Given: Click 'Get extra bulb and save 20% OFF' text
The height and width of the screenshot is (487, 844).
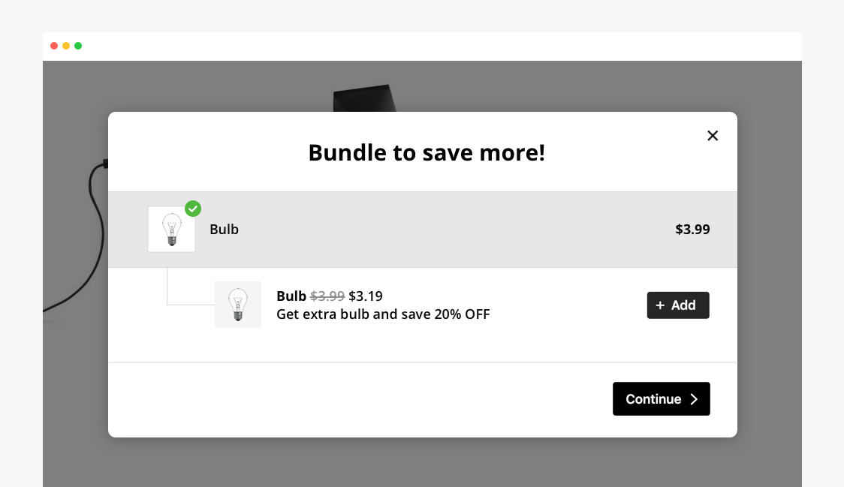Looking at the screenshot, I should (x=383, y=314).
